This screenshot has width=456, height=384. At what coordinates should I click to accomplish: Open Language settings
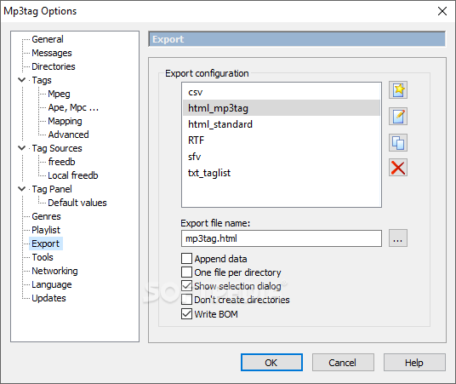pos(52,284)
